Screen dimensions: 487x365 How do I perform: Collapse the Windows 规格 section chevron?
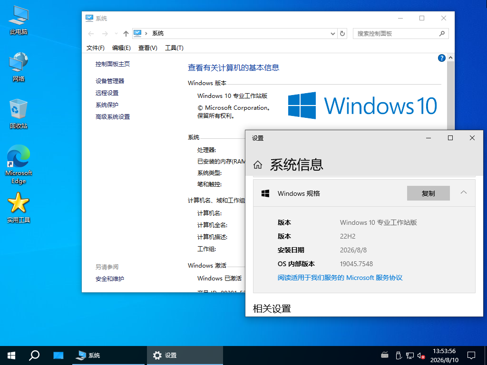click(x=463, y=192)
